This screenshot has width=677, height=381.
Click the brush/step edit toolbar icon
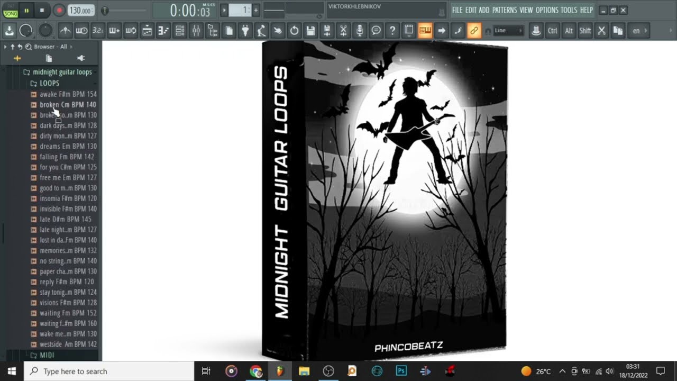(458, 31)
